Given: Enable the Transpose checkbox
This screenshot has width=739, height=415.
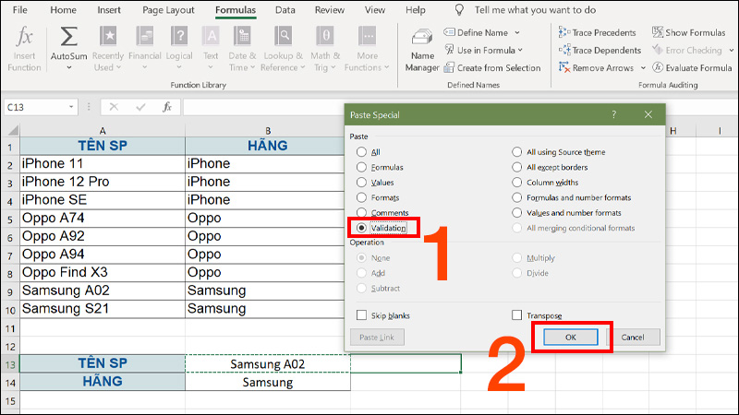Looking at the screenshot, I should [x=517, y=315].
